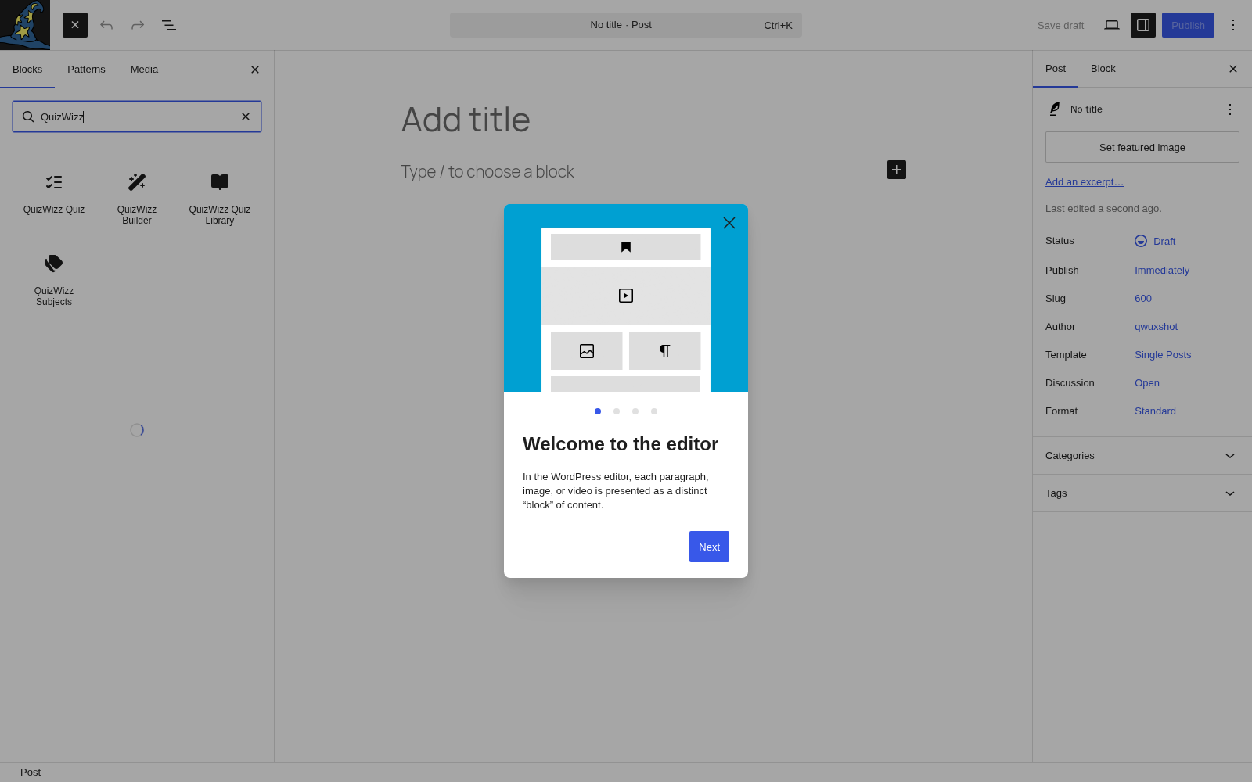Click the Post breadcrumb in the footer
1252x782 pixels.
tap(31, 773)
